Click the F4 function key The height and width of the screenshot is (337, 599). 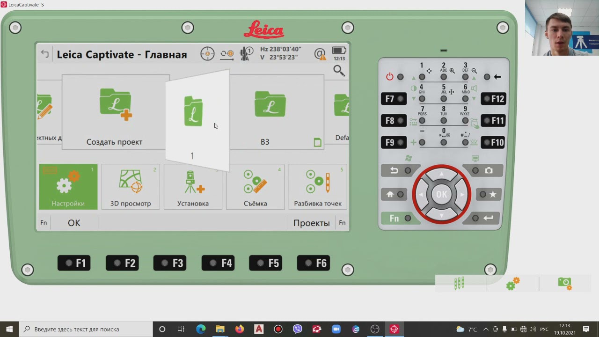coord(219,263)
